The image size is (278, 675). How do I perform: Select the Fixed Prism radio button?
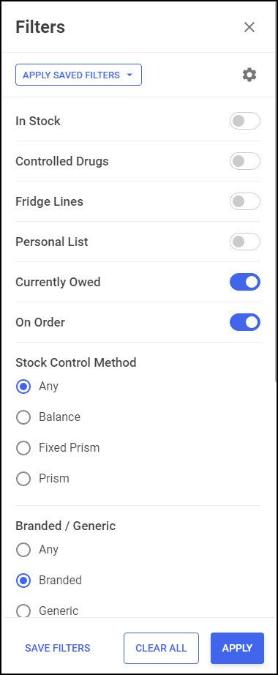[x=23, y=448]
